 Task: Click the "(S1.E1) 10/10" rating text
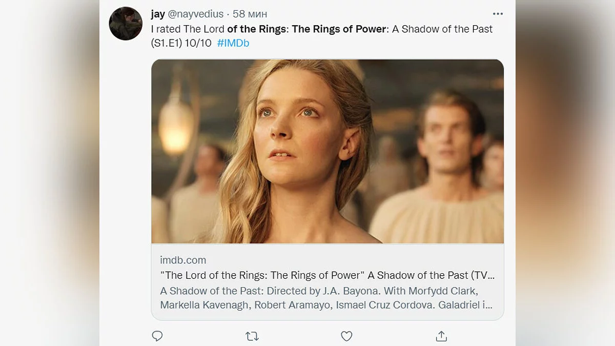coord(181,43)
